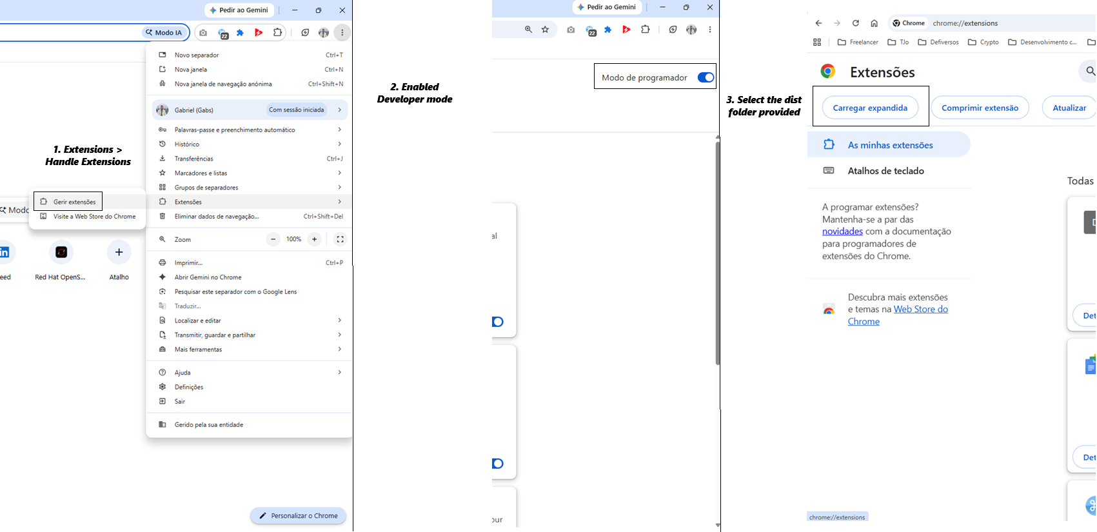Click the blue puzzle extension icon in the Modo de programador window's toolbar
The height and width of the screenshot is (532, 1097).
(608, 29)
